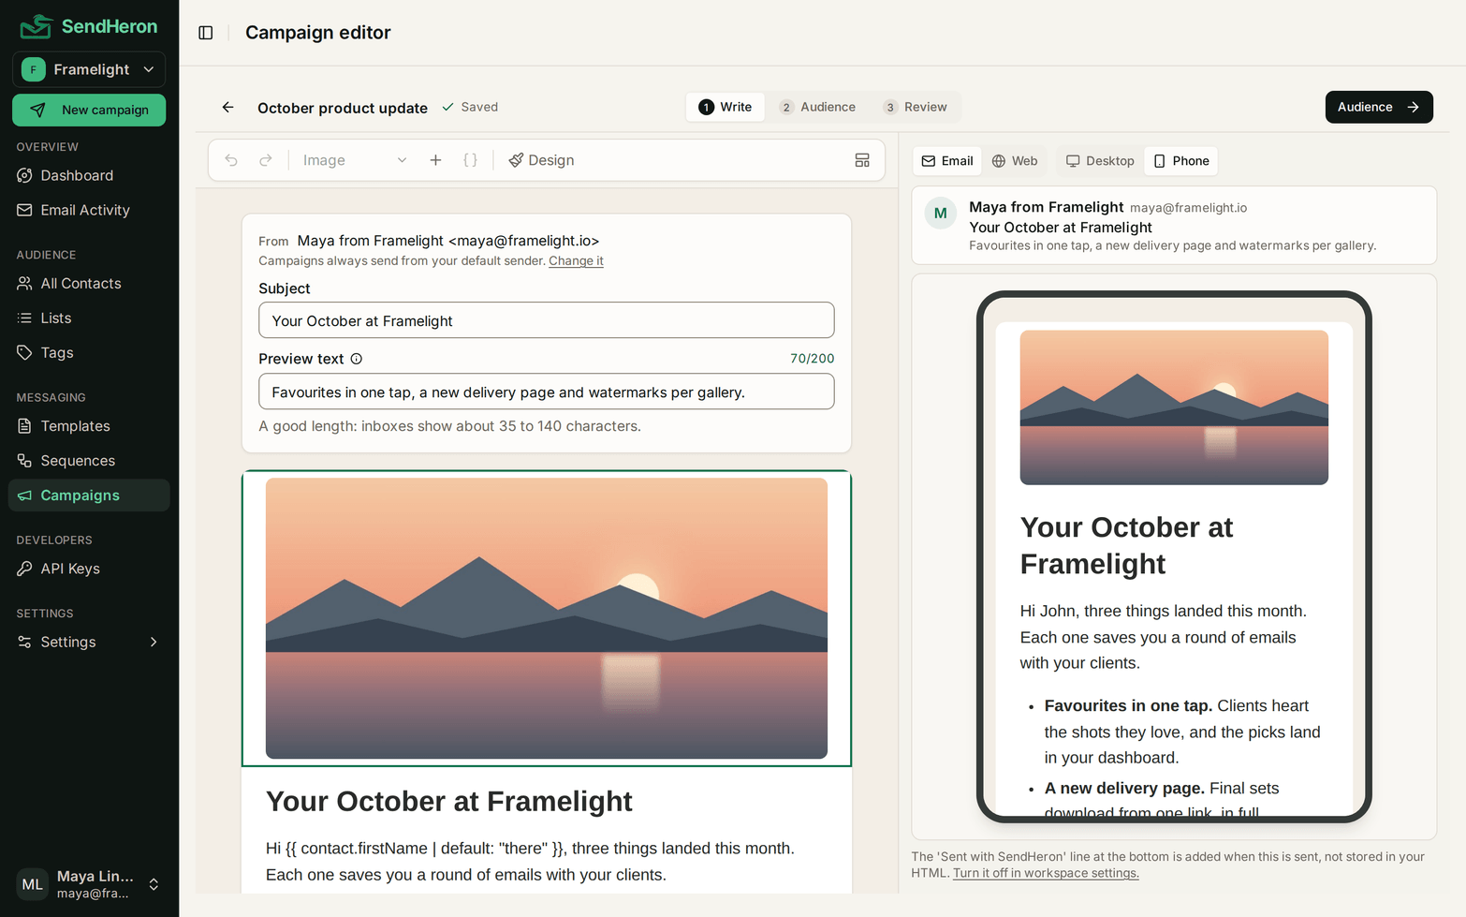Select the sunset image block in editor

pyautogui.click(x=547, y=618)
